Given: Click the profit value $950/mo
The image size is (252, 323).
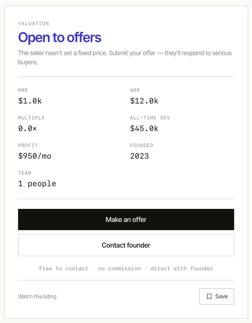Looking at the screenshot, I should pos(35,156).
